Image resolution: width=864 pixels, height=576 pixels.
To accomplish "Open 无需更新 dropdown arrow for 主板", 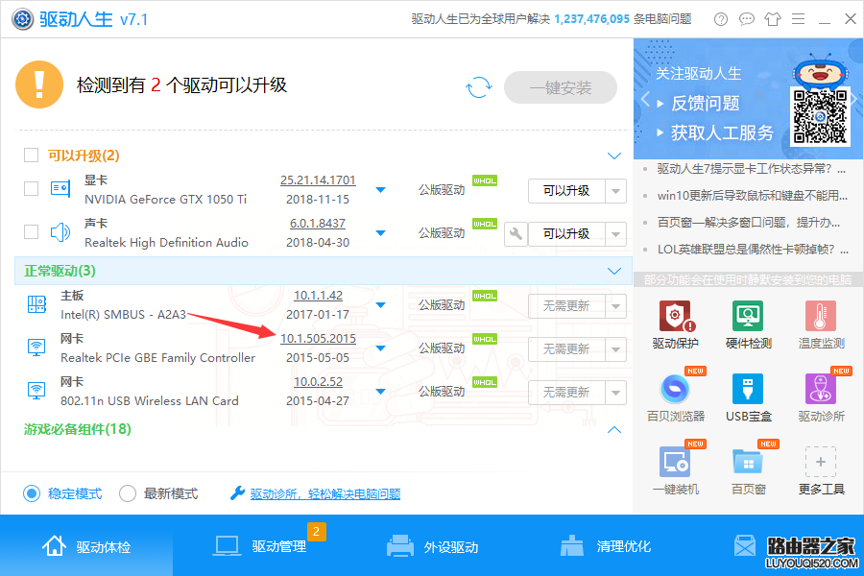I will 615,306.
